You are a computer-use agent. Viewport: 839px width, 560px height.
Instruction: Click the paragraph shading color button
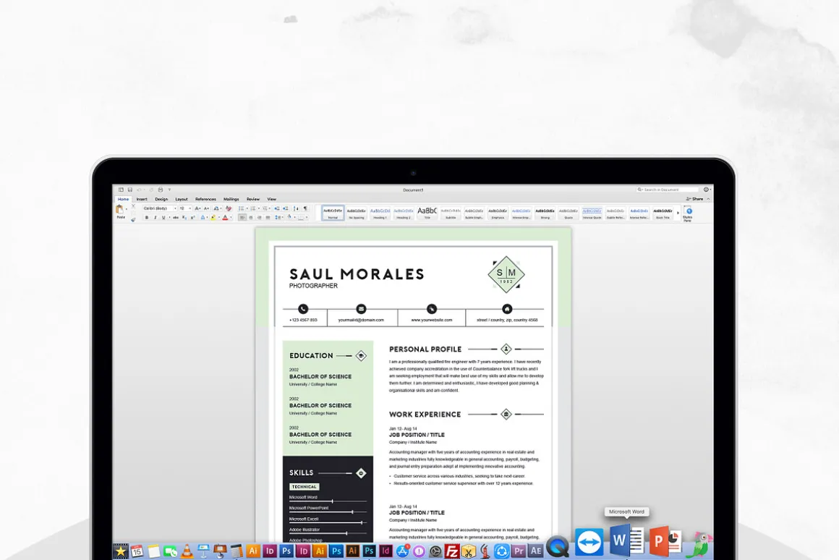point(289,217)
